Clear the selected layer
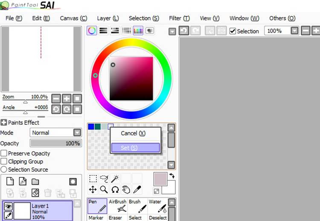Viewport: 320px width, 221px height. click(x=35, y=193)
